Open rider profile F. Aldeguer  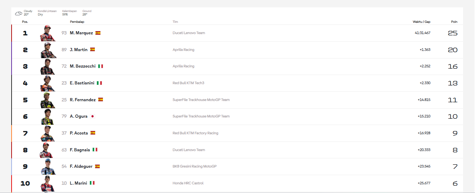[x=81, y=166]
